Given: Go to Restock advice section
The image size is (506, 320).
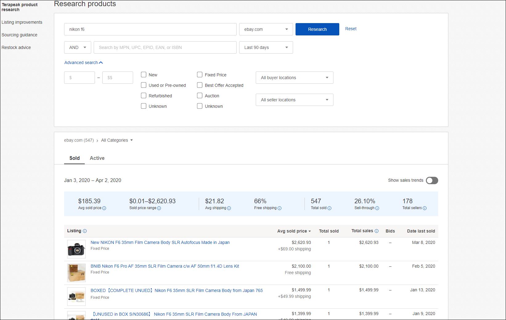Looking at the screenshot, I should (x=16, y=47).
